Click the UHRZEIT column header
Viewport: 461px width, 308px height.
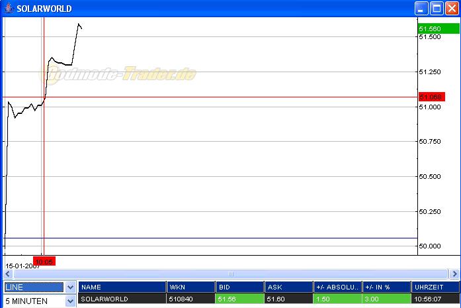tap(435, 287)
